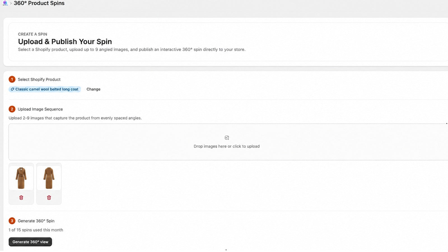Click the 1 of 15 spins used text

(x=36, y=230)
